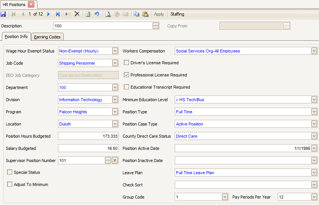Click the Staffing button
Viewport: 319px width, 205px height.
(x=177, y=14)
